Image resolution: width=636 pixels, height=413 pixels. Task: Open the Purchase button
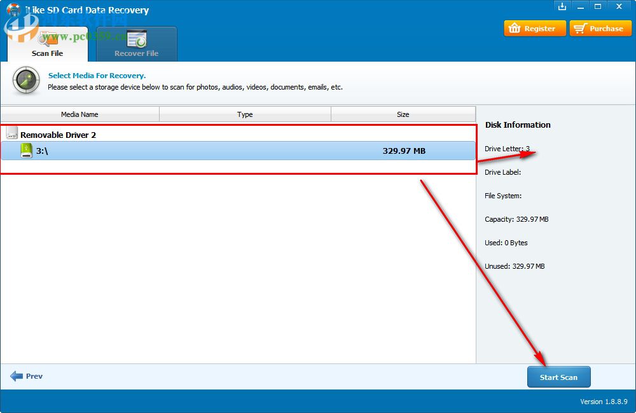[600, 29]
